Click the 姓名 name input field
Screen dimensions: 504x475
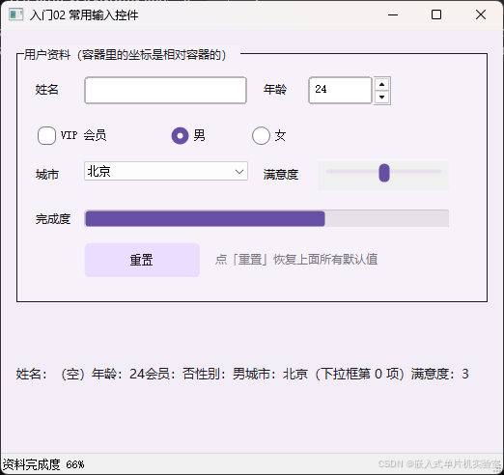pos(165,90)
